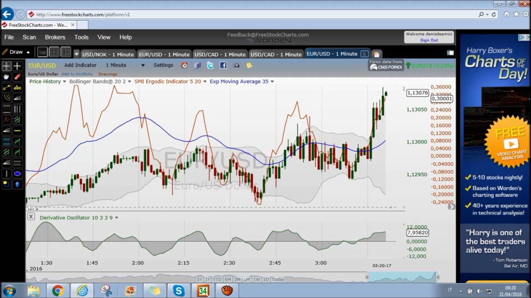Close the Derivative Oscillator pane
This screenshot has height=298, width=531.
(x=31, y=216)
